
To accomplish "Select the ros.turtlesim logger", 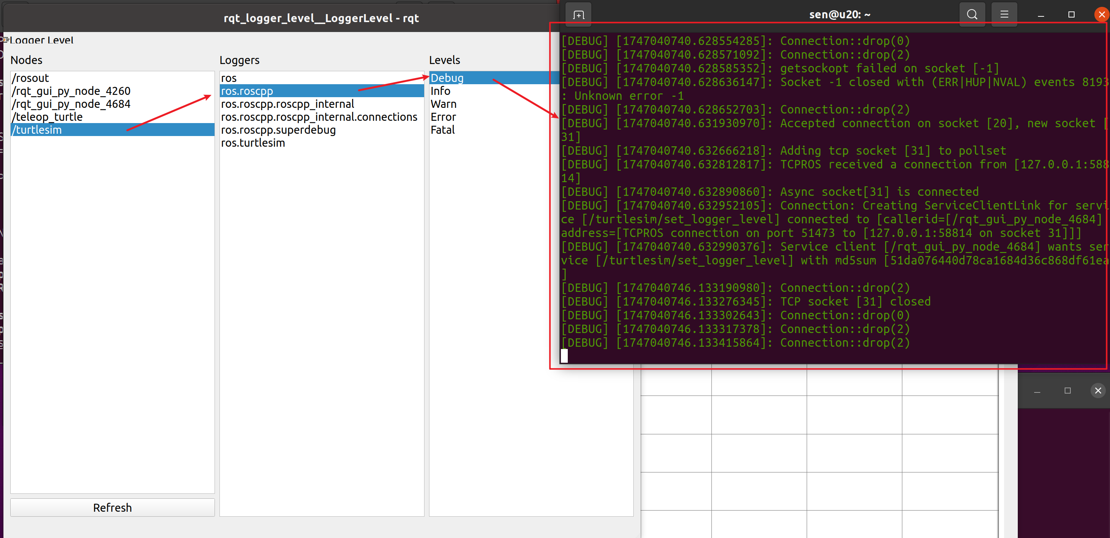I will [x=253, y=143].
